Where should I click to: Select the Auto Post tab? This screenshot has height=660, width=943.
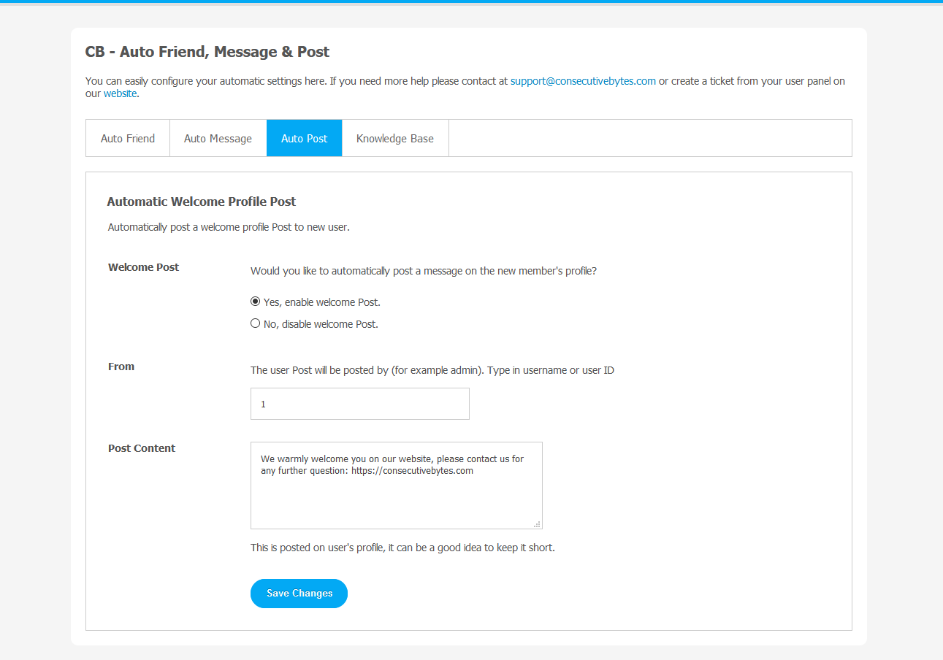304,138
